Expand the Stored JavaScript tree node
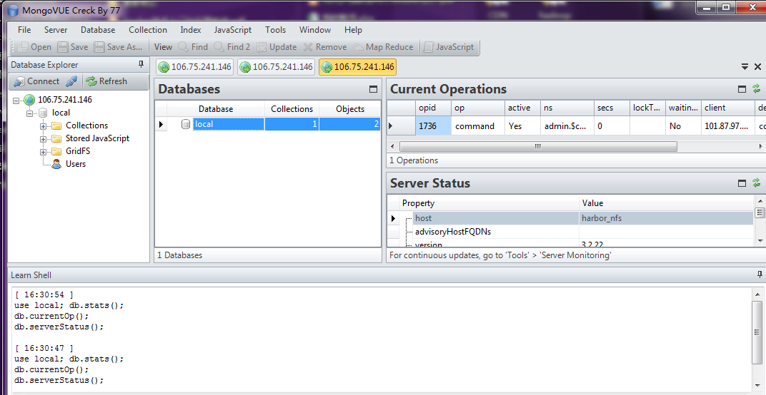Image resolution: width=766 pixels, height=395 pixels. pos(43,139)
